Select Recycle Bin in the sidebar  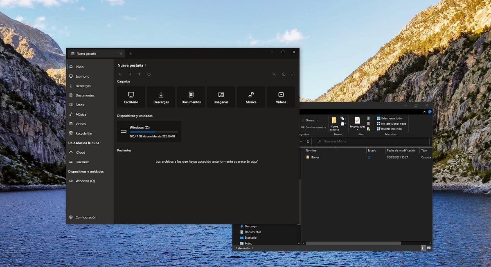83,133
